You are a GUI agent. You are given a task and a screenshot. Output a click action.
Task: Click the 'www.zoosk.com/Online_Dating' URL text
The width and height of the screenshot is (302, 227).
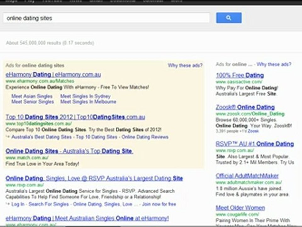tap(250, 114)
